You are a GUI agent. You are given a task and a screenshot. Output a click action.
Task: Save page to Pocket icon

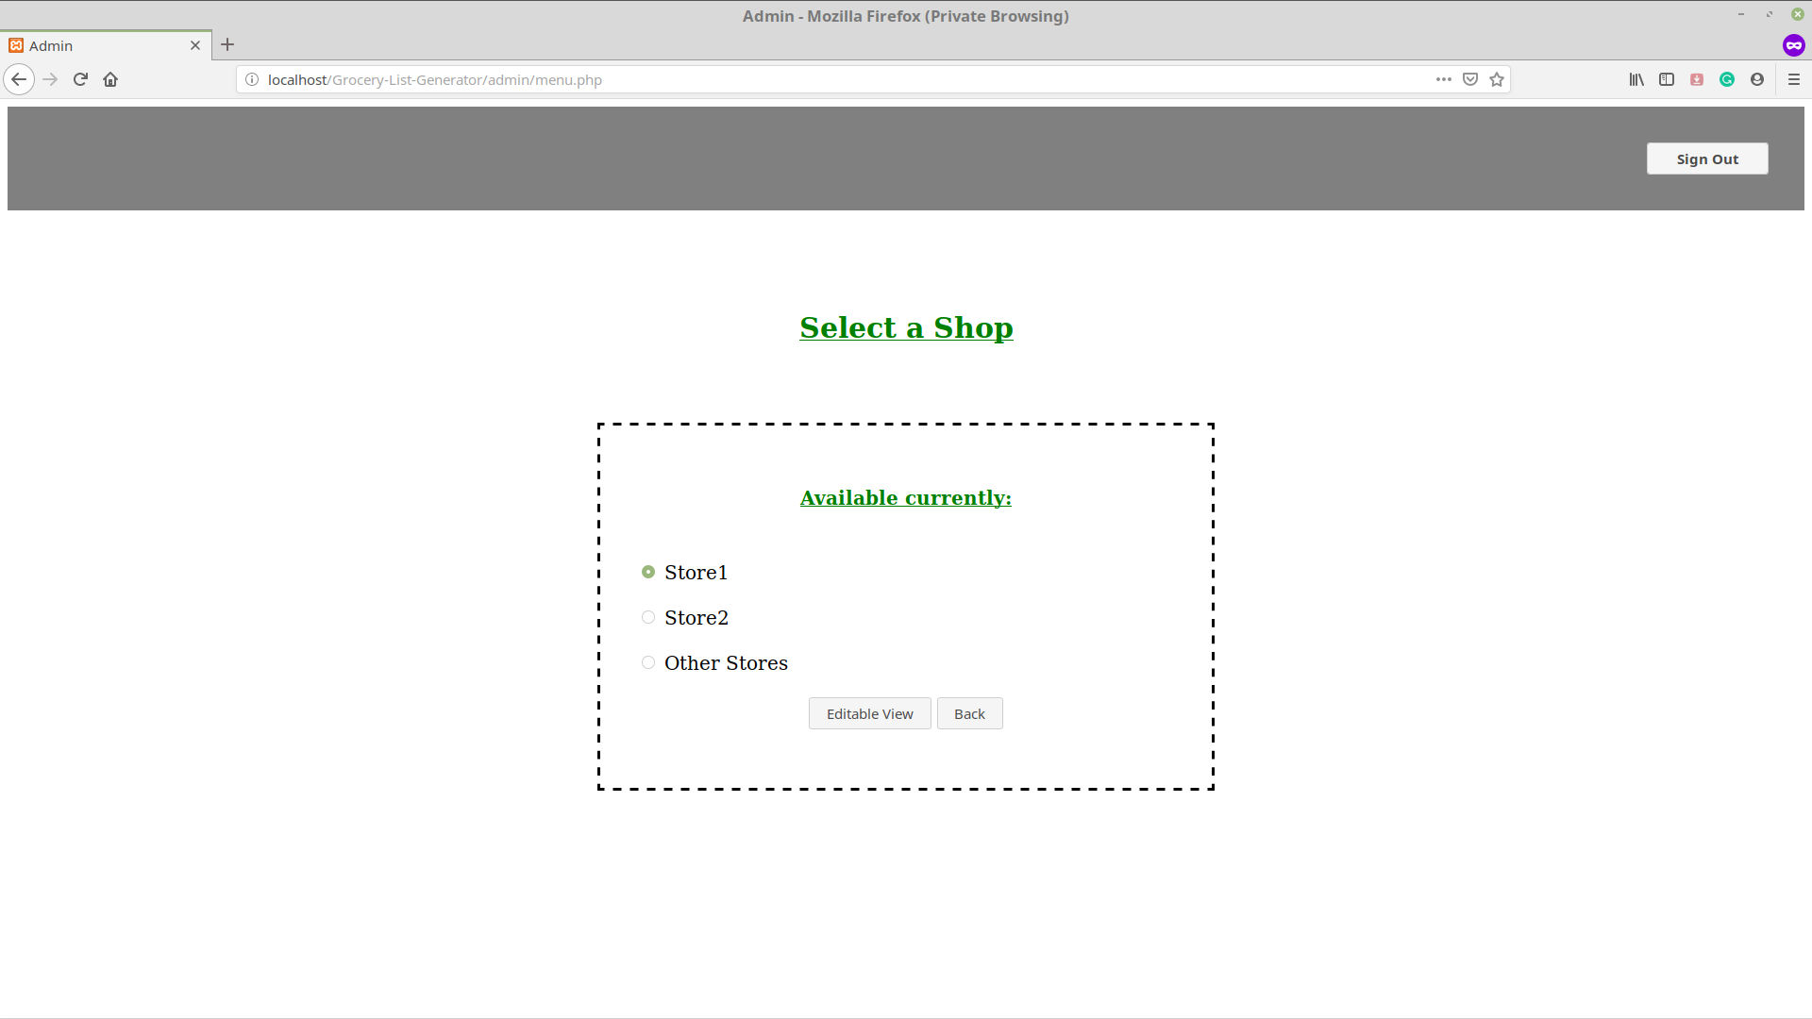(1470, 79)
